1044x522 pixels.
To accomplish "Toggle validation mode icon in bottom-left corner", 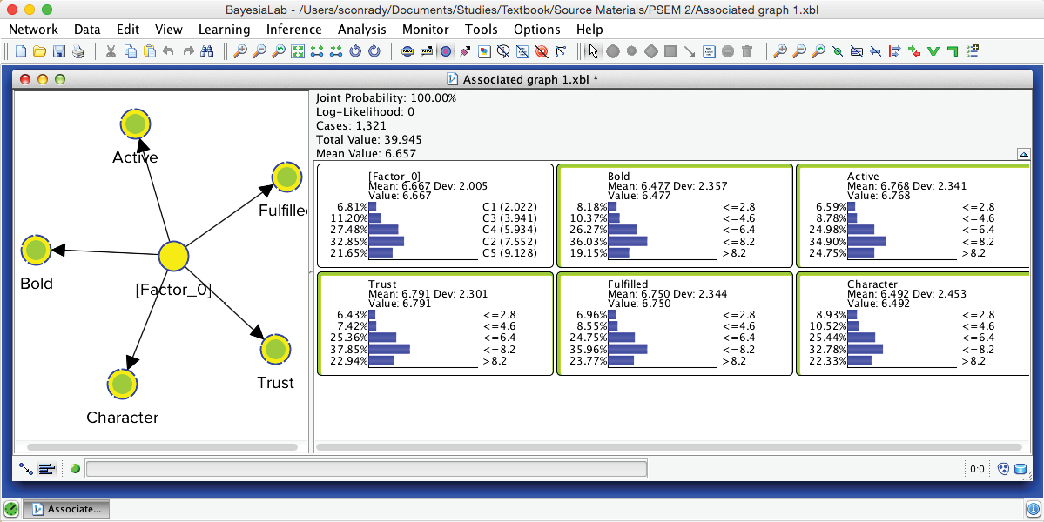I will point(47,469).
